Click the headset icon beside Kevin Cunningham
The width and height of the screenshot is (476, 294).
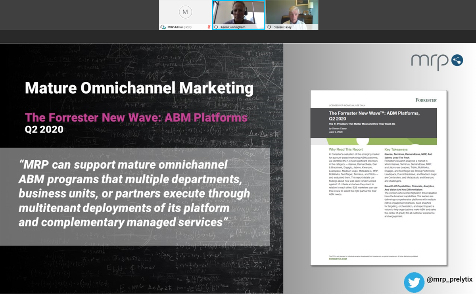click(216, 27)
